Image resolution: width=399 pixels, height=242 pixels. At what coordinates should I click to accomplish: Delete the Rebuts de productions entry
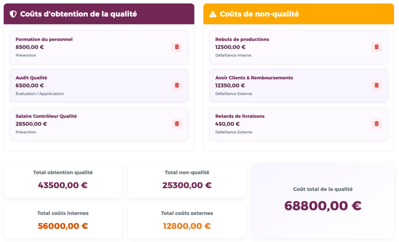coord(376,47)
